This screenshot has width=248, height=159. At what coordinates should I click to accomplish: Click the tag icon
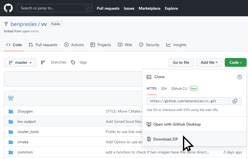point(73,62)
